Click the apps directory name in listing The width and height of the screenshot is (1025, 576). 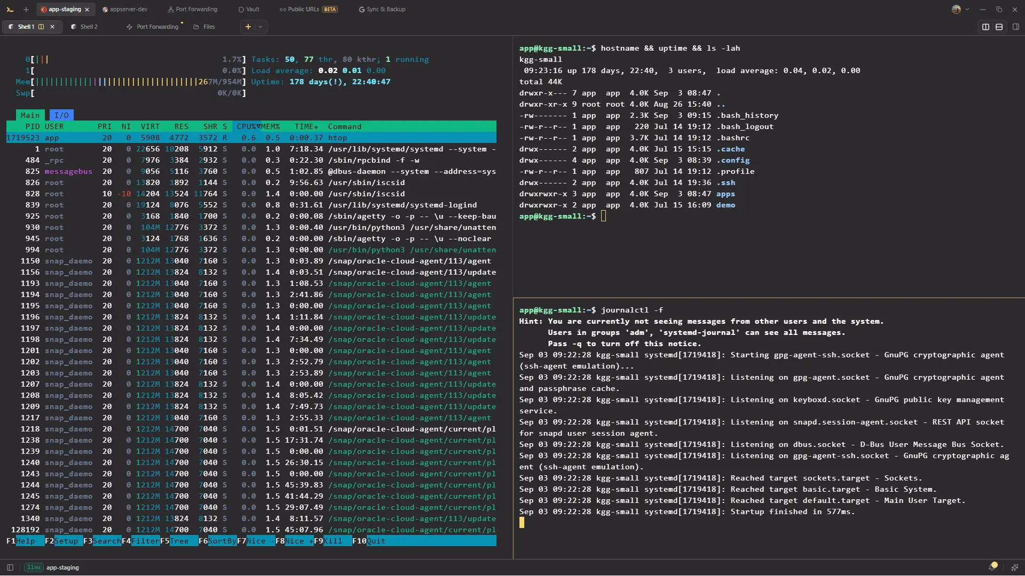click(726, 194)
